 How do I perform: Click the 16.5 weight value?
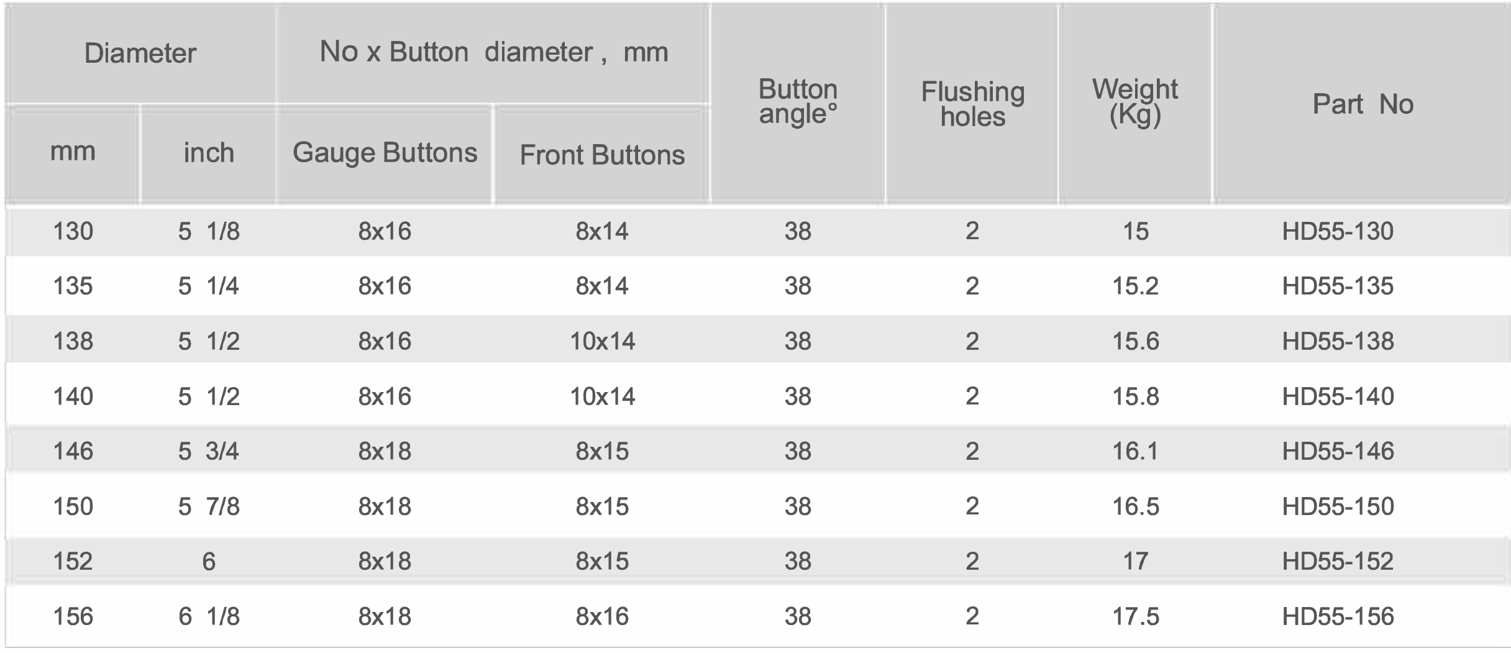1135,506
